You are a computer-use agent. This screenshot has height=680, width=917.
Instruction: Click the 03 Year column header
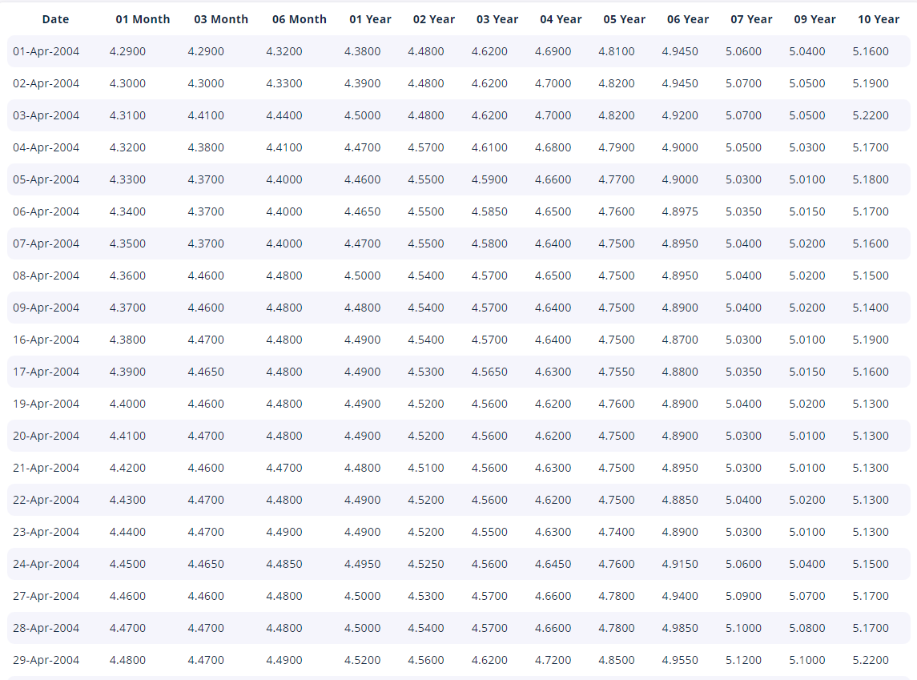pyautogui.click(x=497, y=19)
